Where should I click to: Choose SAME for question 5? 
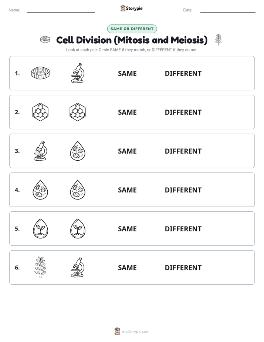pyautogui.click(x=127, y=229)
